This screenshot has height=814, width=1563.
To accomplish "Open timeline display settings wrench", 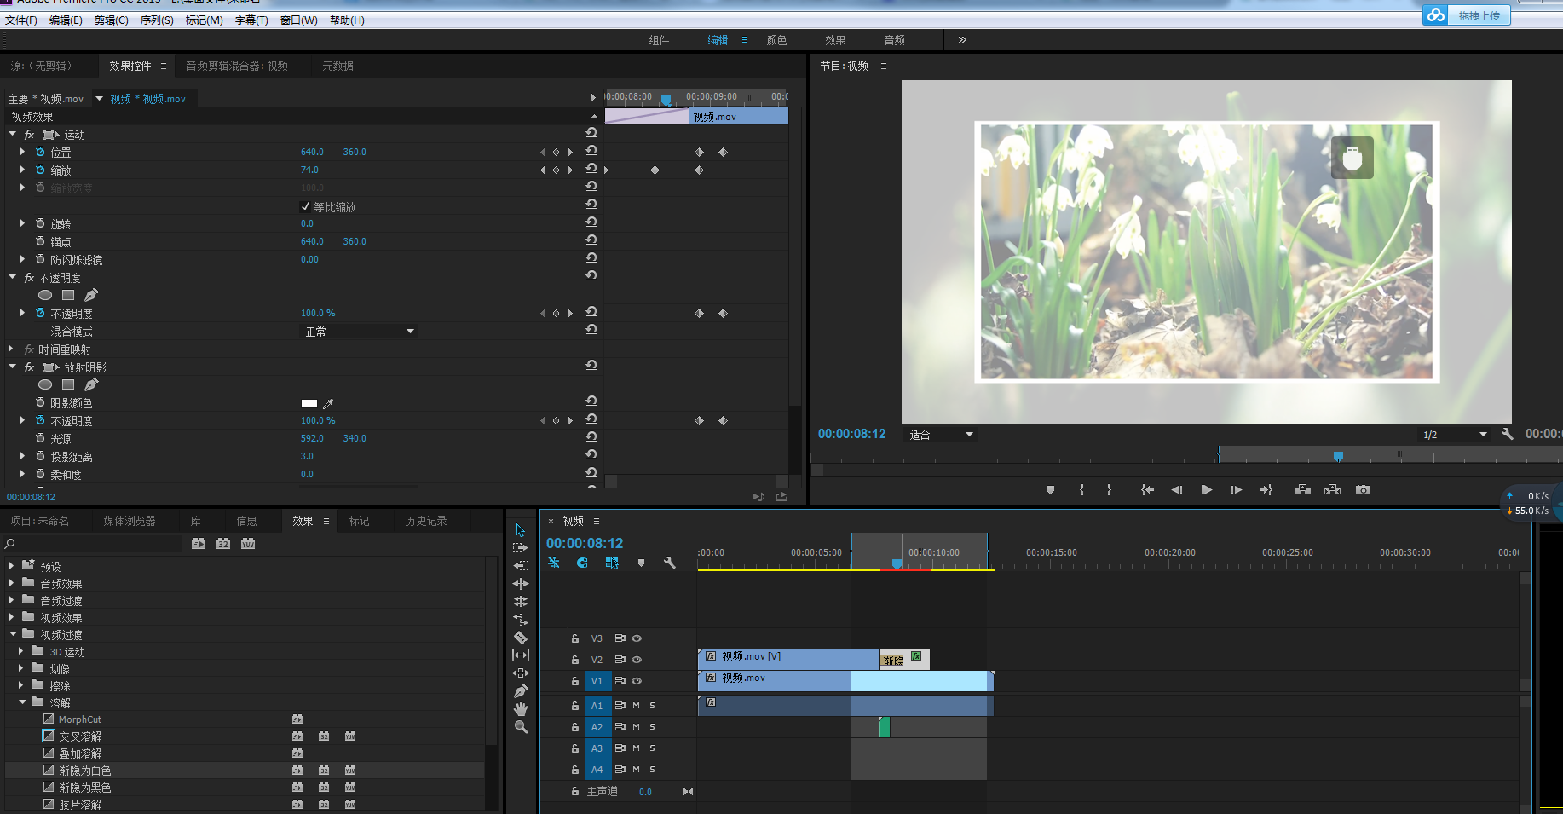I will click(670, 563).
